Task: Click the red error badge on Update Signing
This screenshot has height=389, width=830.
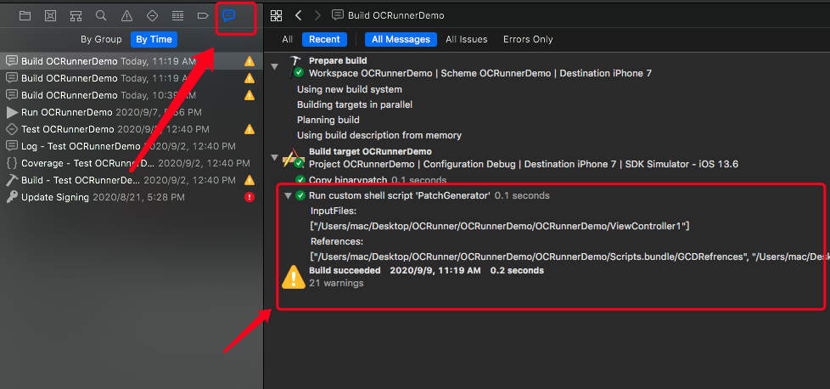Action: (x=250, y=197)
